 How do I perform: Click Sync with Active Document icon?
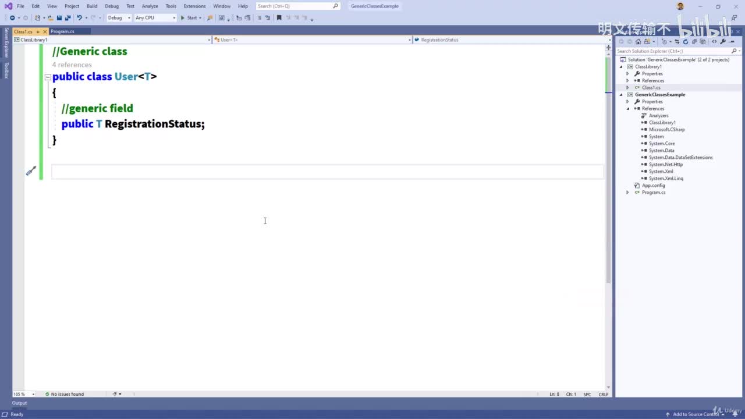coord(677,41)
